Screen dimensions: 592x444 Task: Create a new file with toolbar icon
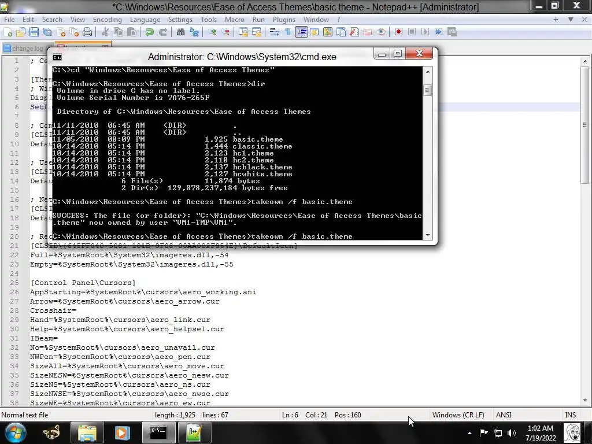click(x=8, y=32)
